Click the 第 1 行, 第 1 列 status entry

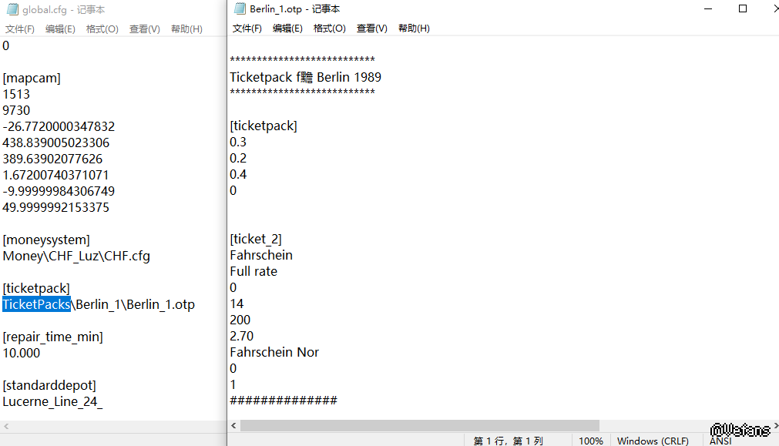click(508, 441)
